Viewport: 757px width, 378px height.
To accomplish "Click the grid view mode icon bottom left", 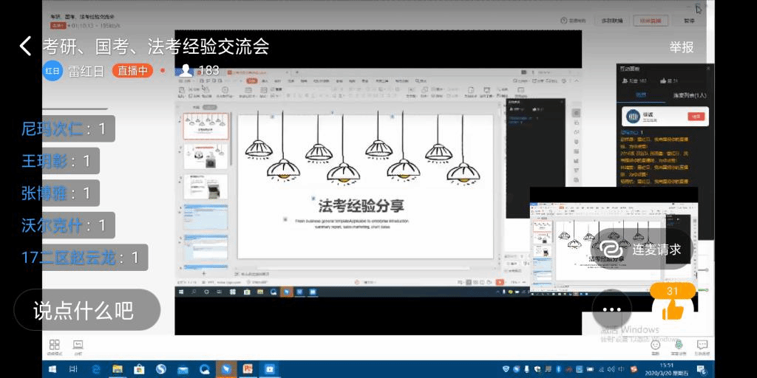I will (54, 345).
